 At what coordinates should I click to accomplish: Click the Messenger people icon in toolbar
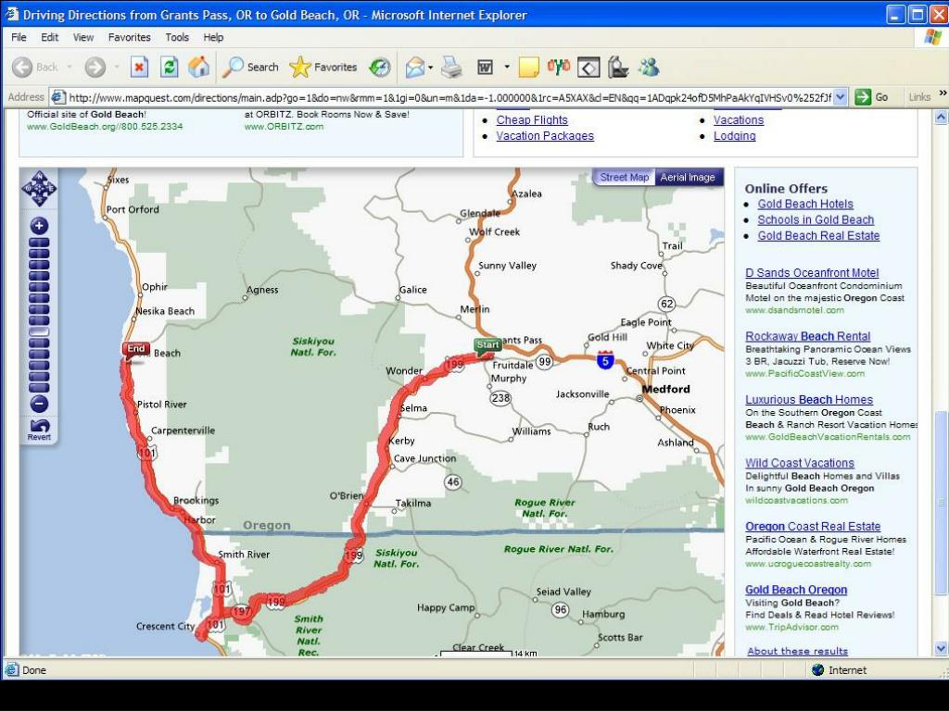[x=649, y=67]
